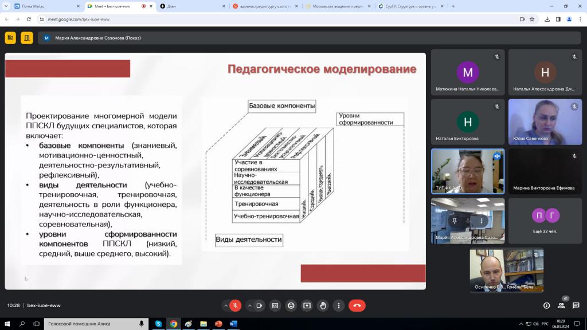Unmute the microphone
Screen dimensions: 587x330
tap(235, 305)
